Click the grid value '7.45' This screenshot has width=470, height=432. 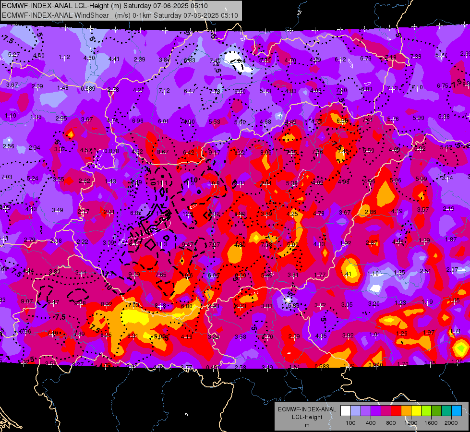(343, 151)
